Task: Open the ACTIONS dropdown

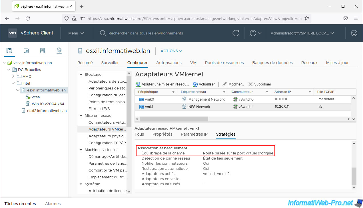Action: 171,51
